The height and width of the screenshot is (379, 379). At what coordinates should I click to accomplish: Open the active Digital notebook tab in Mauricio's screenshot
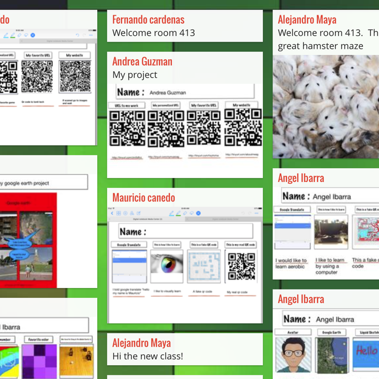tap(147, 219)
